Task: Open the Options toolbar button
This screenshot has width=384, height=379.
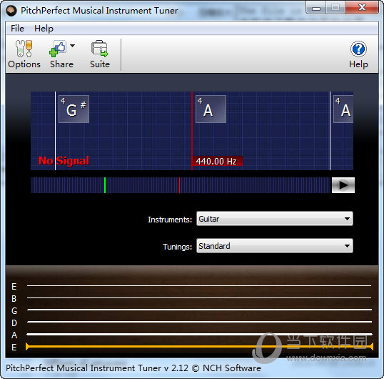Action: (x=24, y=54)
